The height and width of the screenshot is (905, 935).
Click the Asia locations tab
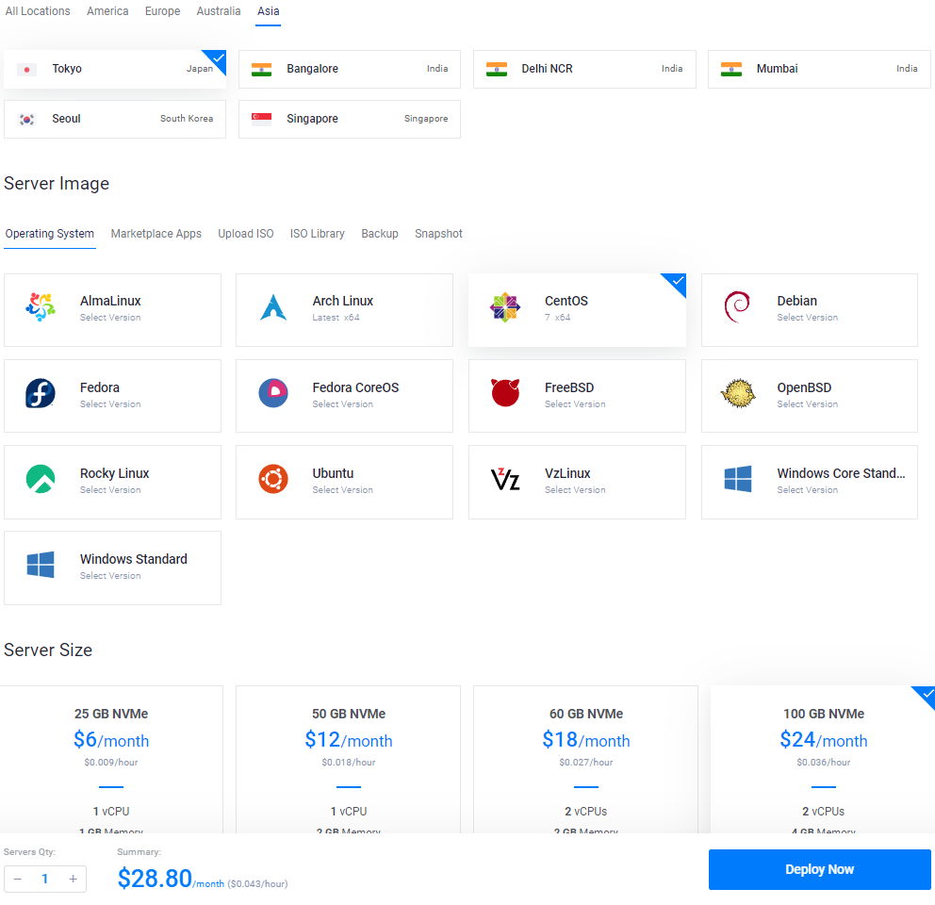click(269, 11)
